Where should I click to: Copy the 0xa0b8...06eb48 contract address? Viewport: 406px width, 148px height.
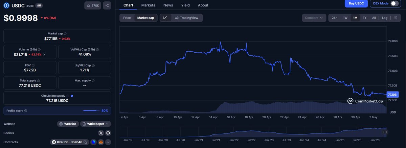point(85,142)
